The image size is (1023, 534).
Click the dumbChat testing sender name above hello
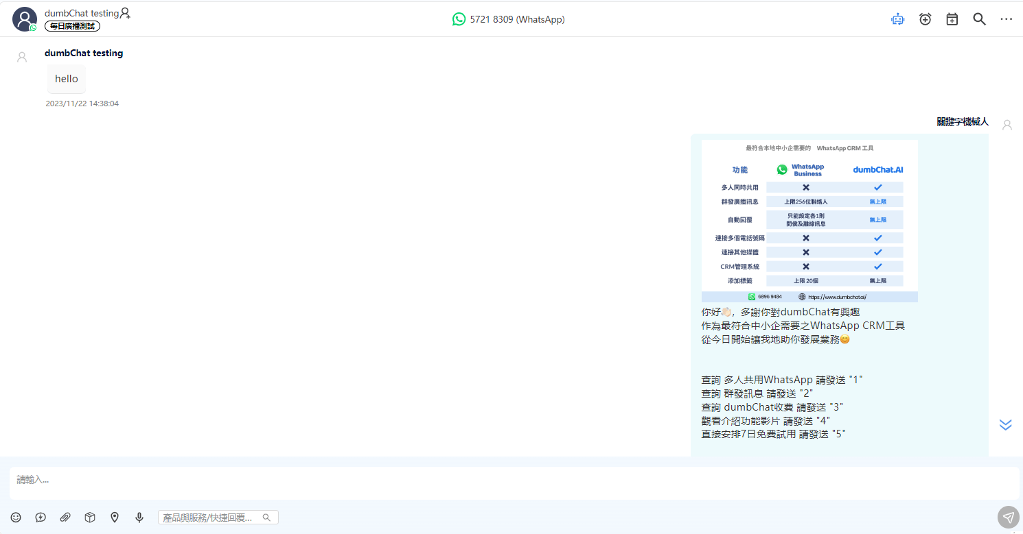[84, 53]
